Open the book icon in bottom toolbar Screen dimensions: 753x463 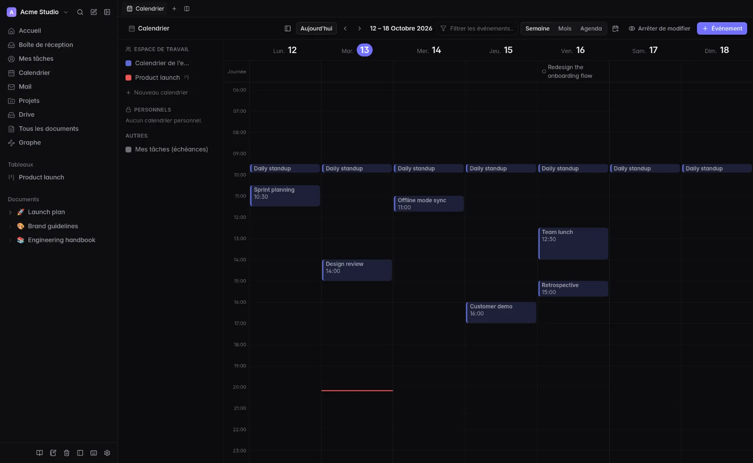[40, 453]
